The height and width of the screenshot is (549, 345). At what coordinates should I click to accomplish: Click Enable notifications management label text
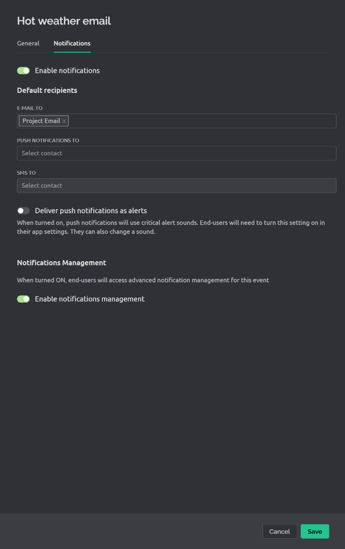(x=90, y=299)
